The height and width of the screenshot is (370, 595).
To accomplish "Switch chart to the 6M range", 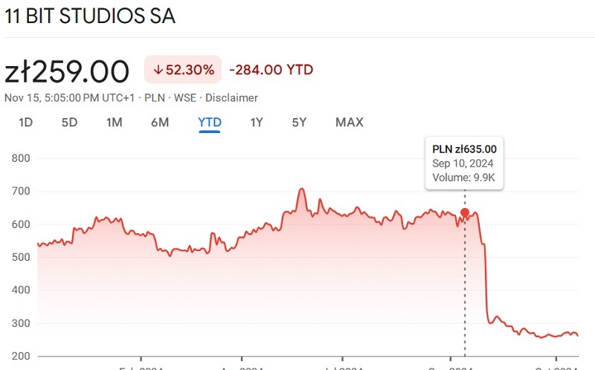I will 159,123.
